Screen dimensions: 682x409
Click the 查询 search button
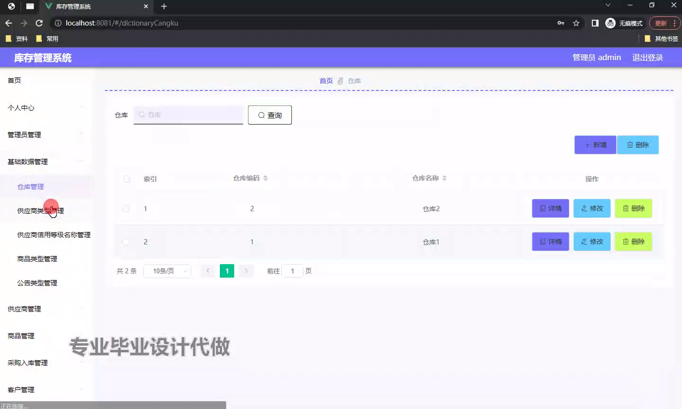270,115
